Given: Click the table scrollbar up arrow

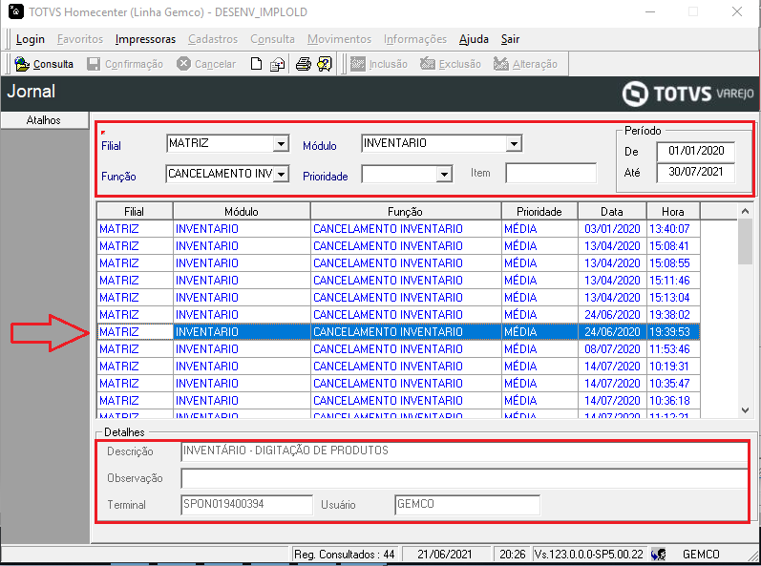Looking at the screenshot, I should tap(745, 211).
